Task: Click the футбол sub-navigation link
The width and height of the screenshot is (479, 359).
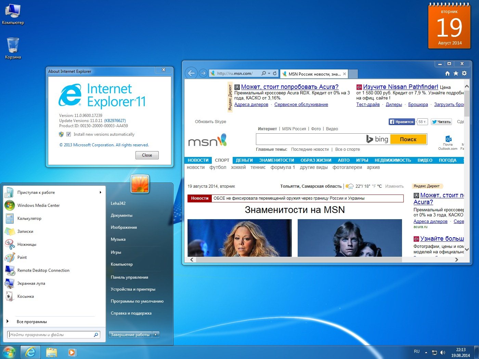Action: (x=218, y=167)
